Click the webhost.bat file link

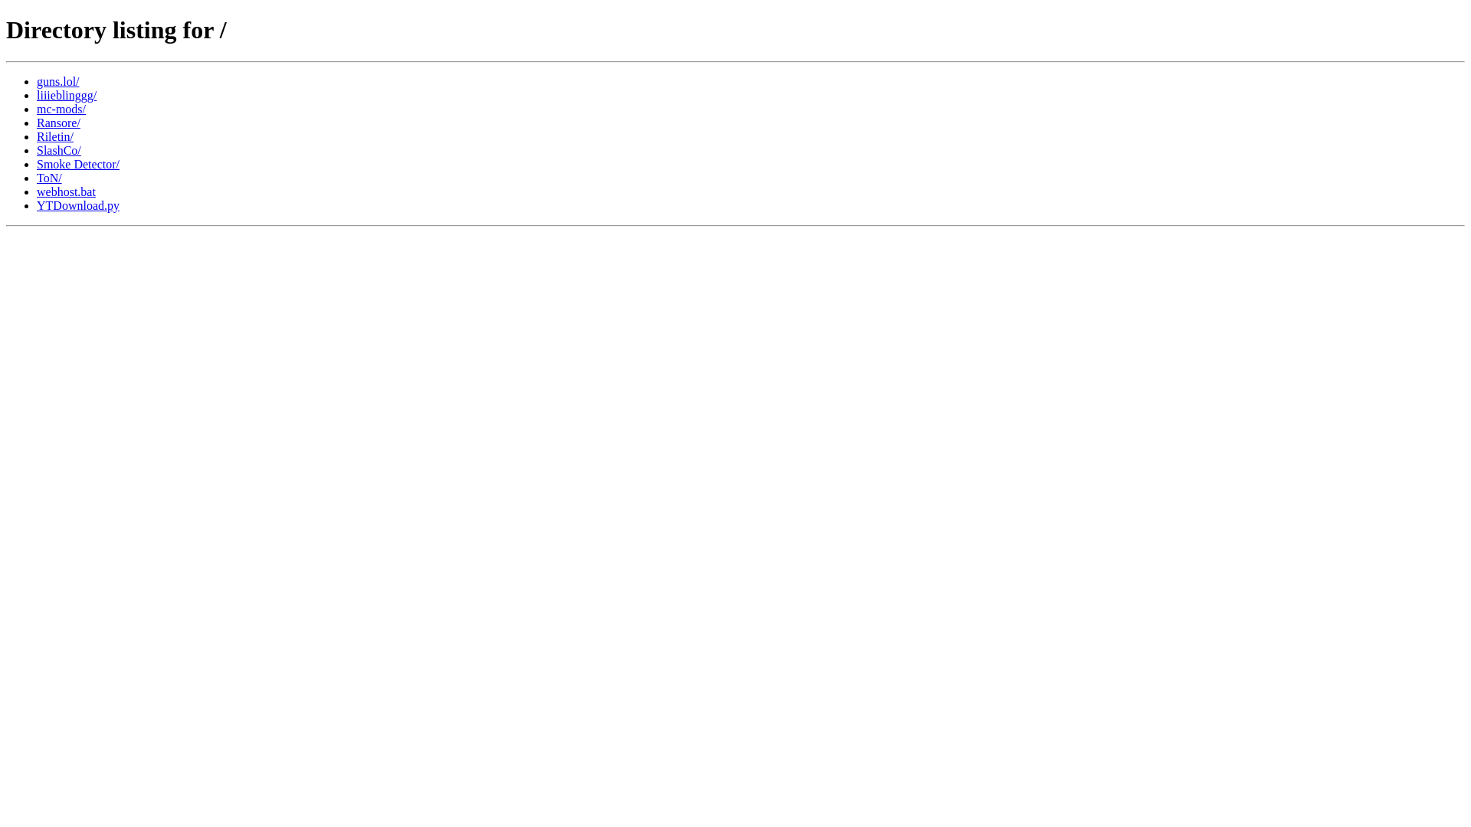(66, 192)
